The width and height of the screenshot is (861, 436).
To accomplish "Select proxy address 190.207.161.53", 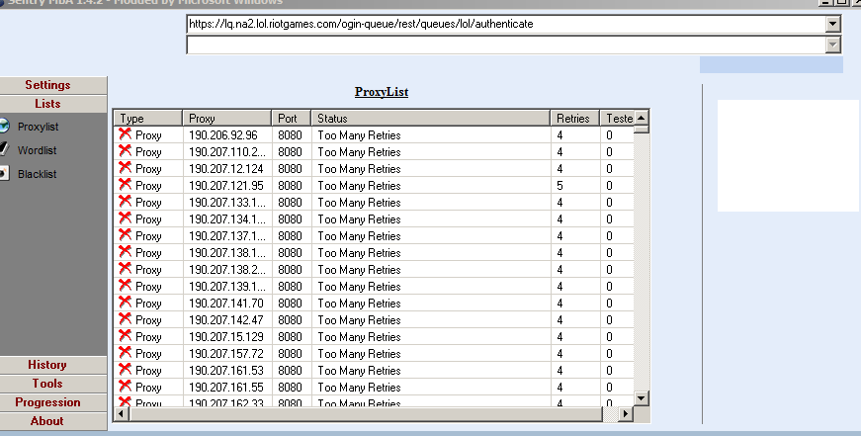I will point(225,371).
